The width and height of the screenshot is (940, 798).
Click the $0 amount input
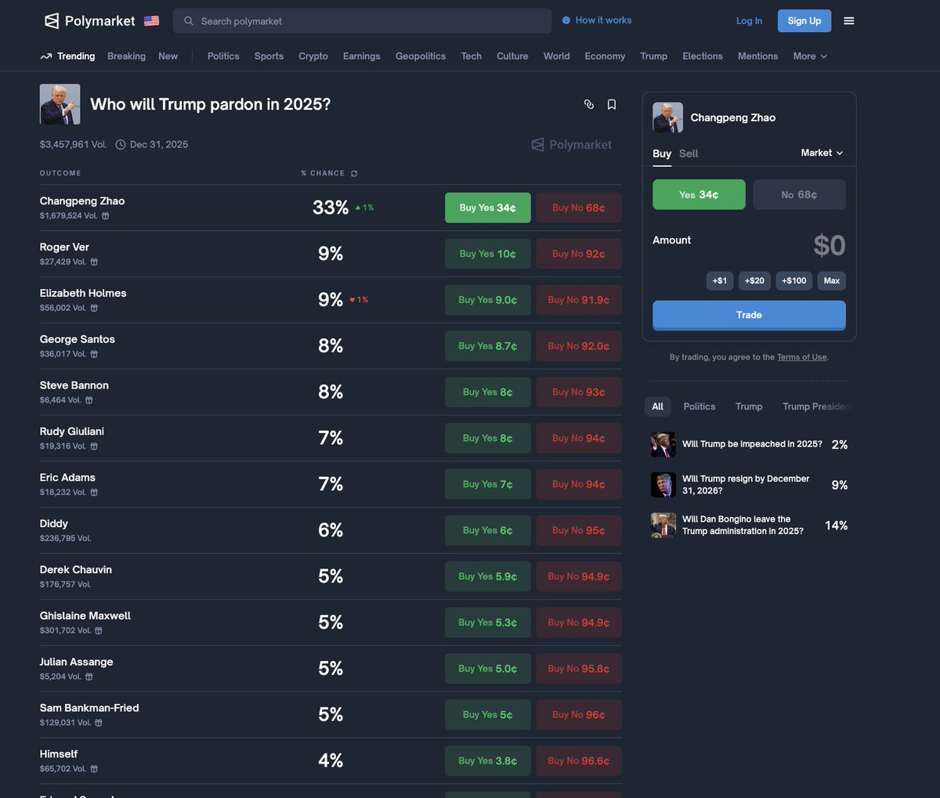coord(829,246)
